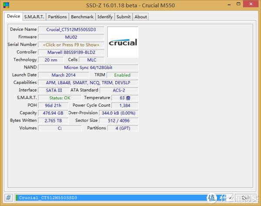The height and width of the screenshot is (206, 261).
Task: Open the Submit tab
Action: coord(124,17)
